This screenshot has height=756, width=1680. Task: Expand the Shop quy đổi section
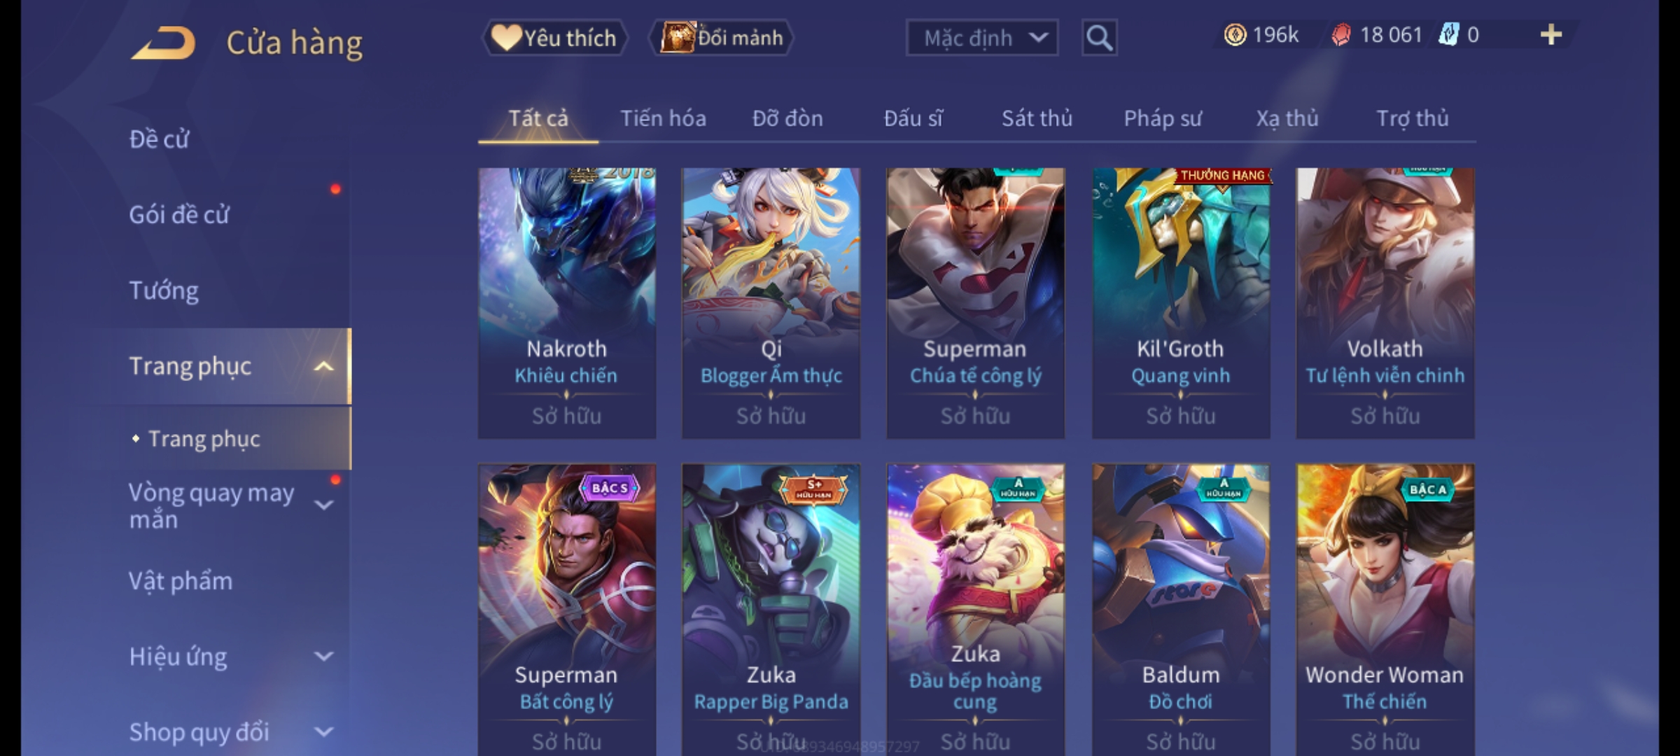(x=323, y=732)
